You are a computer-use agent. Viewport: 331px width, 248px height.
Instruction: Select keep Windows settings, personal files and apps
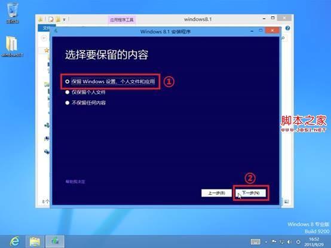pyautogui.click(x=110, y=81)
